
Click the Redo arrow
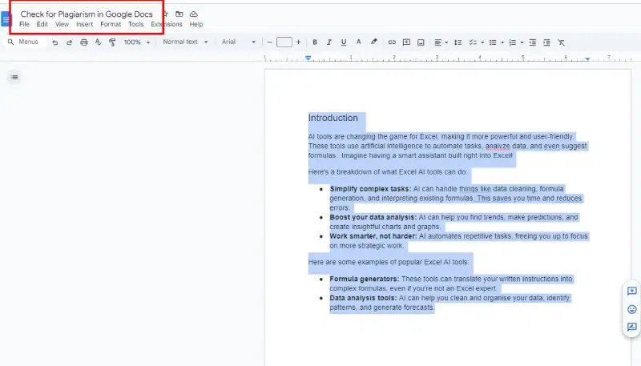69,42
